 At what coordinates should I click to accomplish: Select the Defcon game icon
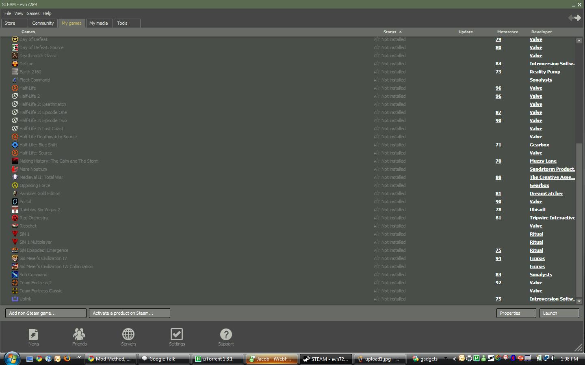coord(15,64)
